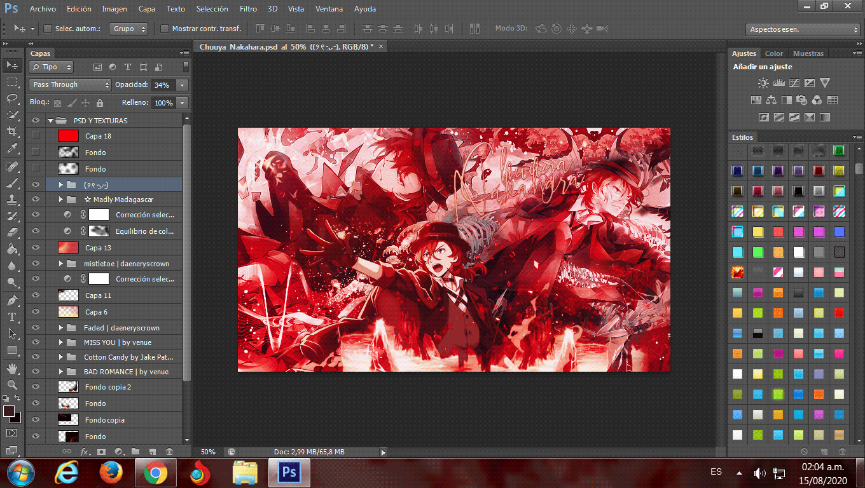The height and width of the screenshot is (488, 865).
Task: Click the layer styles fx icon
Action: 85,452
